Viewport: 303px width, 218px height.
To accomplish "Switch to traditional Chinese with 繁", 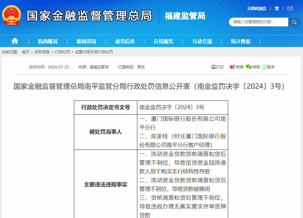I will [x=277, y=8].
